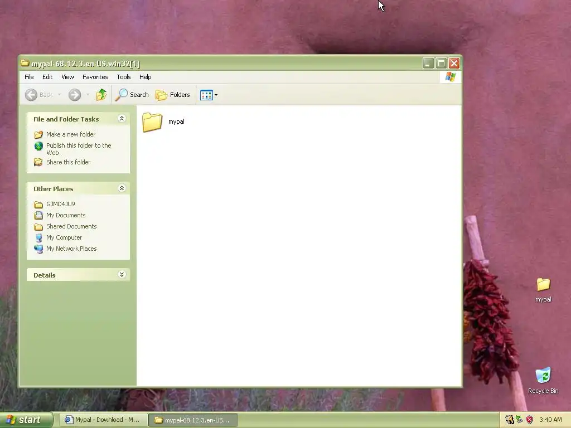This screenshot has width=571, height=428.
Task: Go to GJMD4JU9 folder
Action: 60,204
